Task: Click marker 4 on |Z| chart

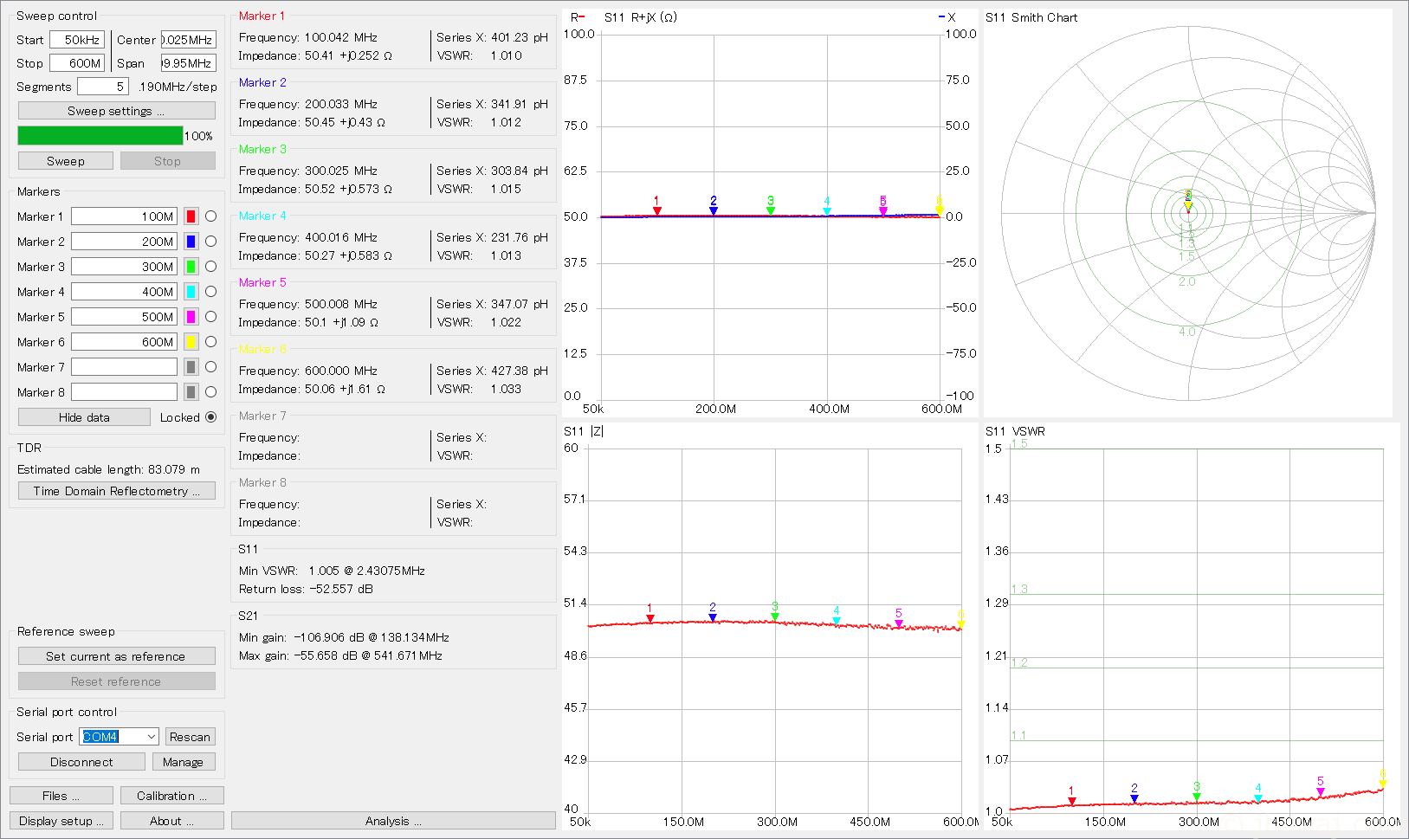Action: [837, 620]
